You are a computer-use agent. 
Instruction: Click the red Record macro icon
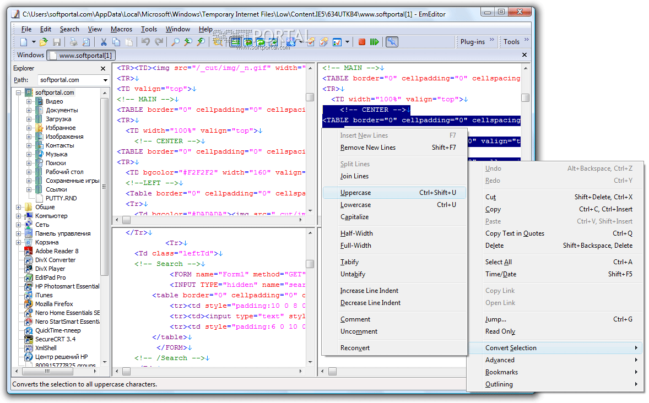tap(362, 42)
